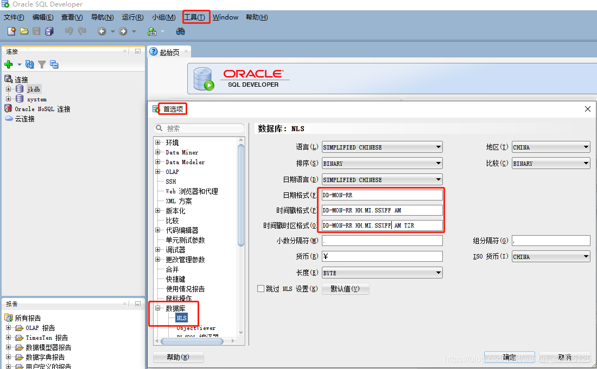Open the 语言 dropdown
Viewport: 597px width, 369px height.
[382, 147]
